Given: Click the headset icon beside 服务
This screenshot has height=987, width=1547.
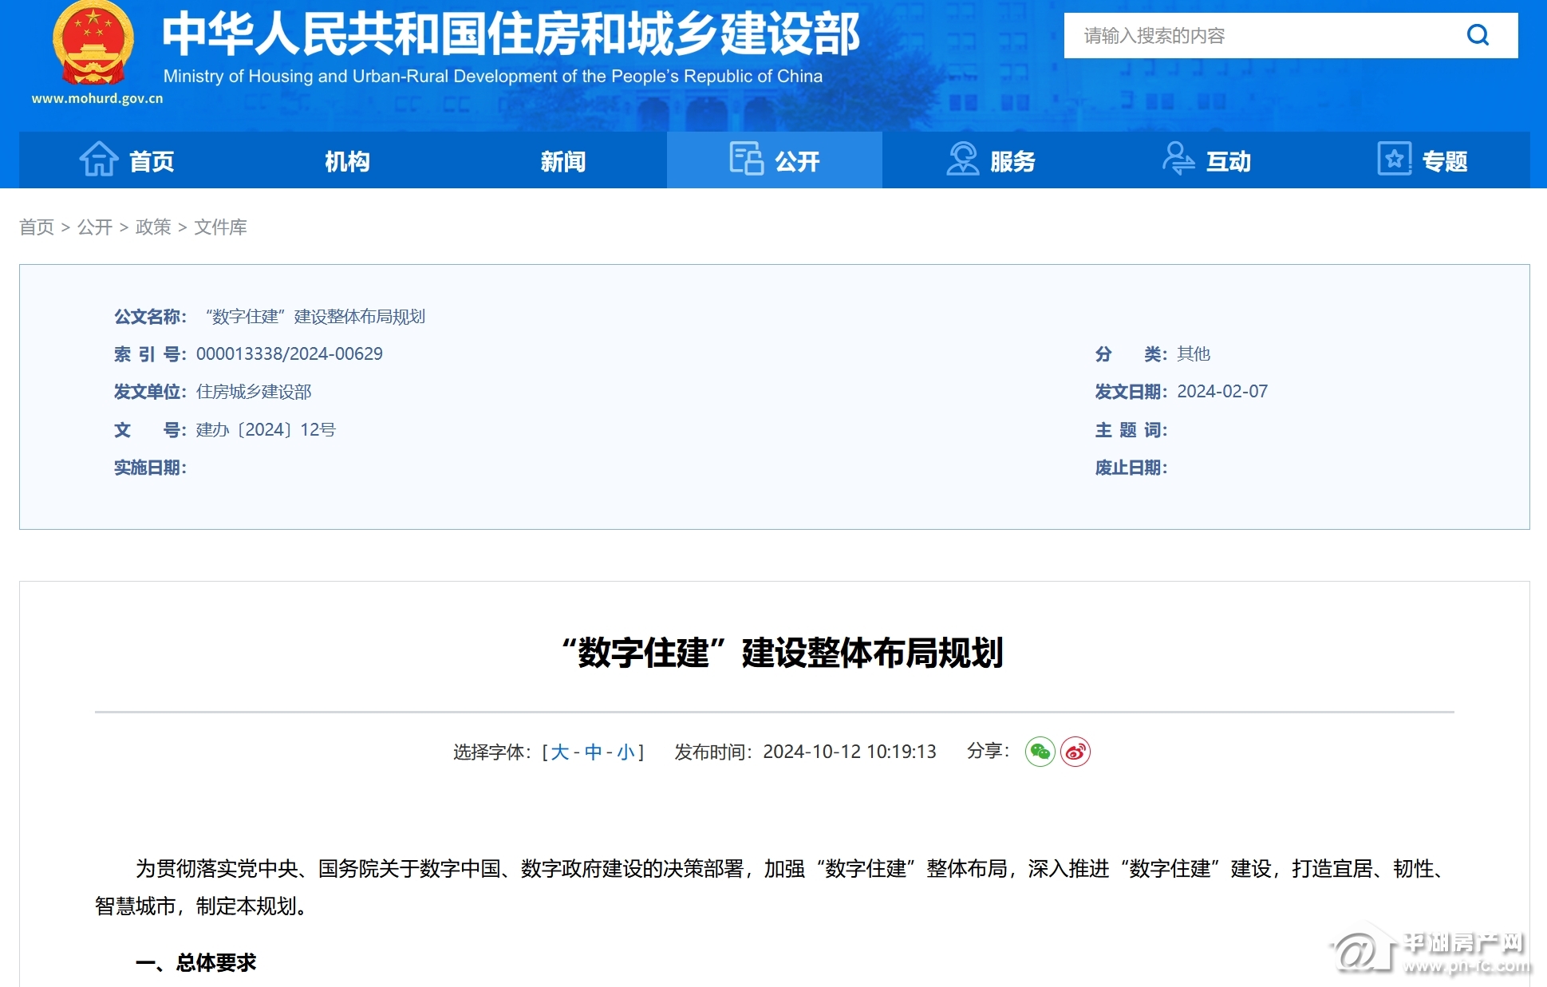Looking at the screenshot, I should pos(962,159).
